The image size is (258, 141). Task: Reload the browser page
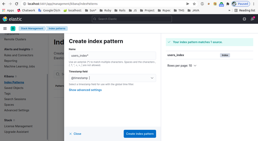tap(18, 4)
